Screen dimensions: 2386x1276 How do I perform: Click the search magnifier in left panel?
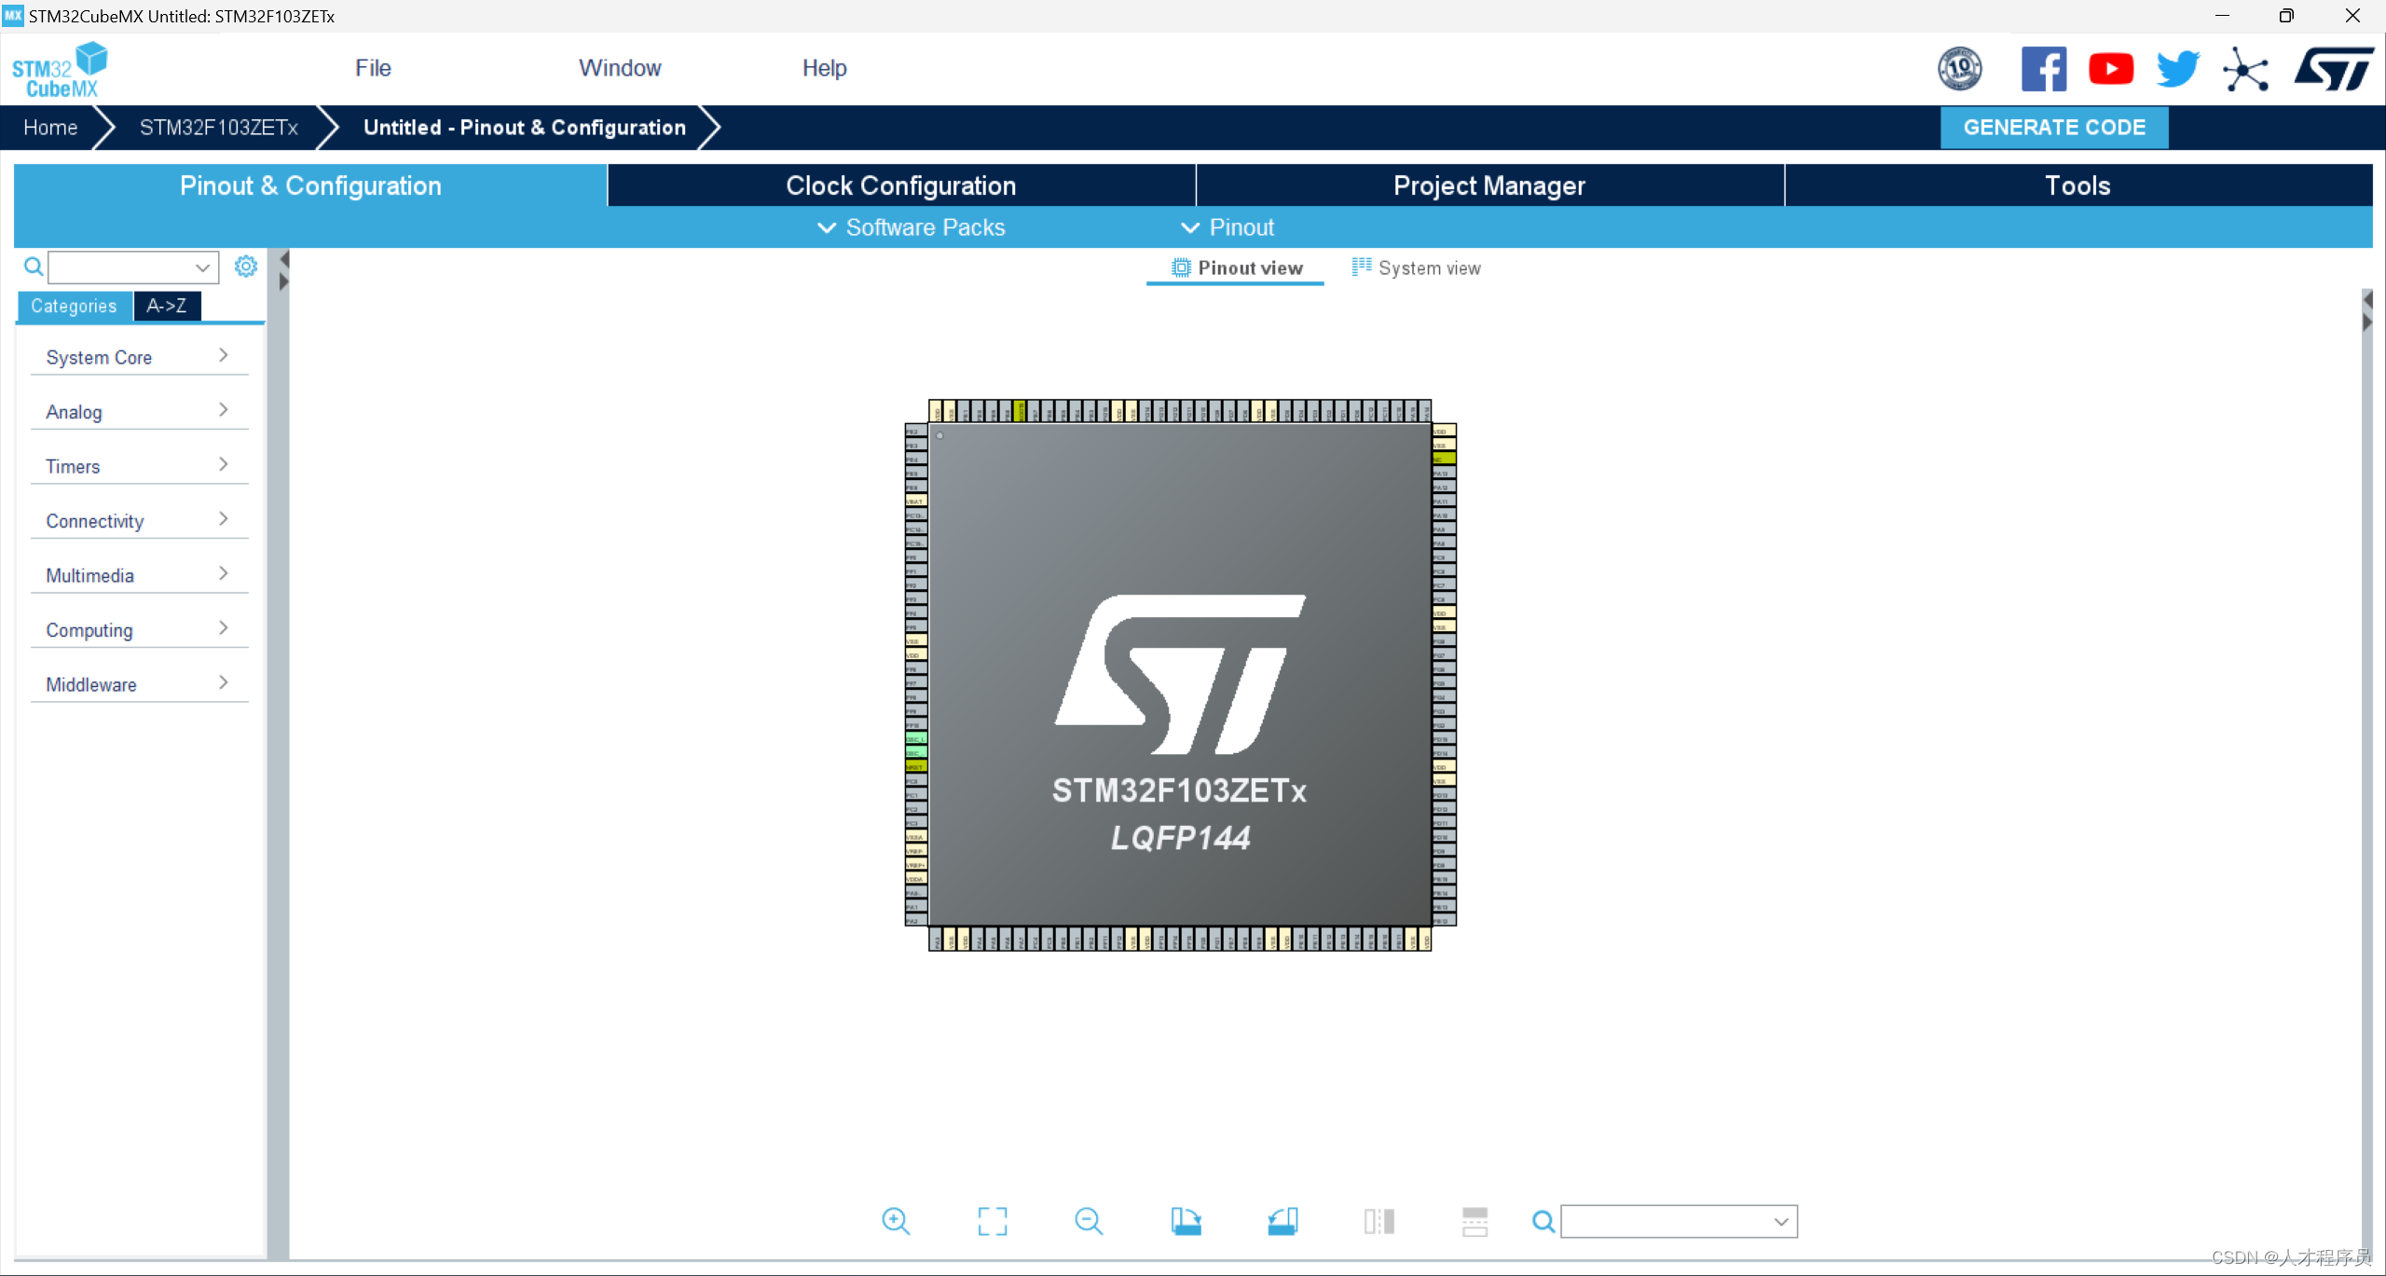(34, 268)
